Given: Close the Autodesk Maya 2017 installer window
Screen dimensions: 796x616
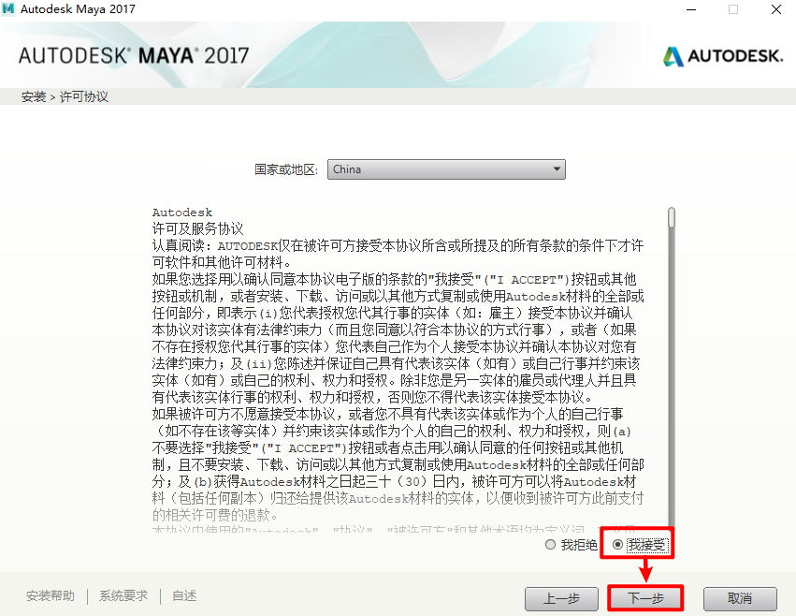Looking at the screenshot, I should [x=776, y=9].
